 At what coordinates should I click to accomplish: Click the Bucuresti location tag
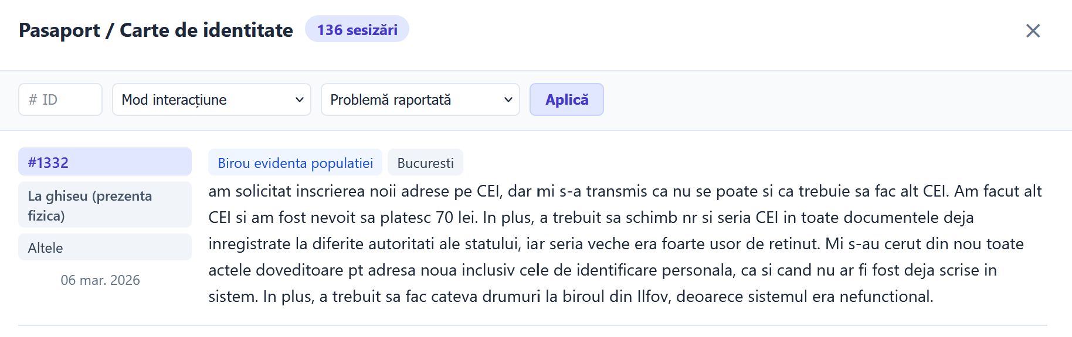(x=425, y=163)
